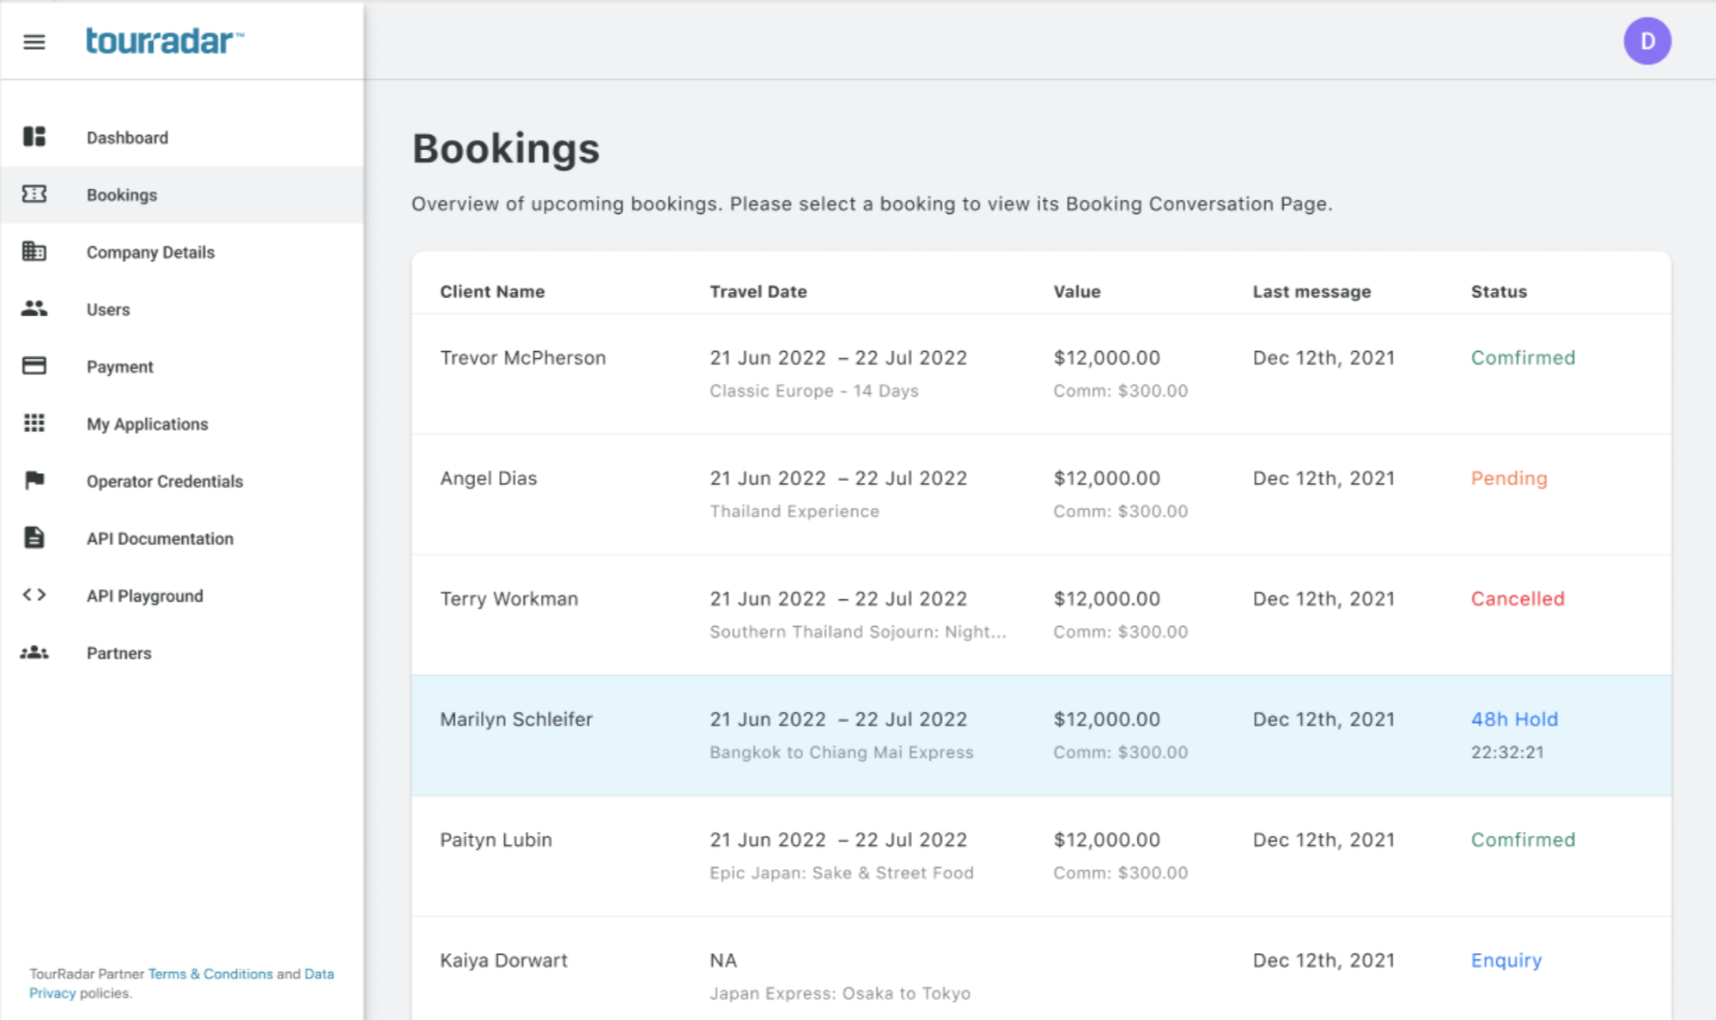
Task: Click the API Playground code brackets icon
Action: tap(34, 595)
